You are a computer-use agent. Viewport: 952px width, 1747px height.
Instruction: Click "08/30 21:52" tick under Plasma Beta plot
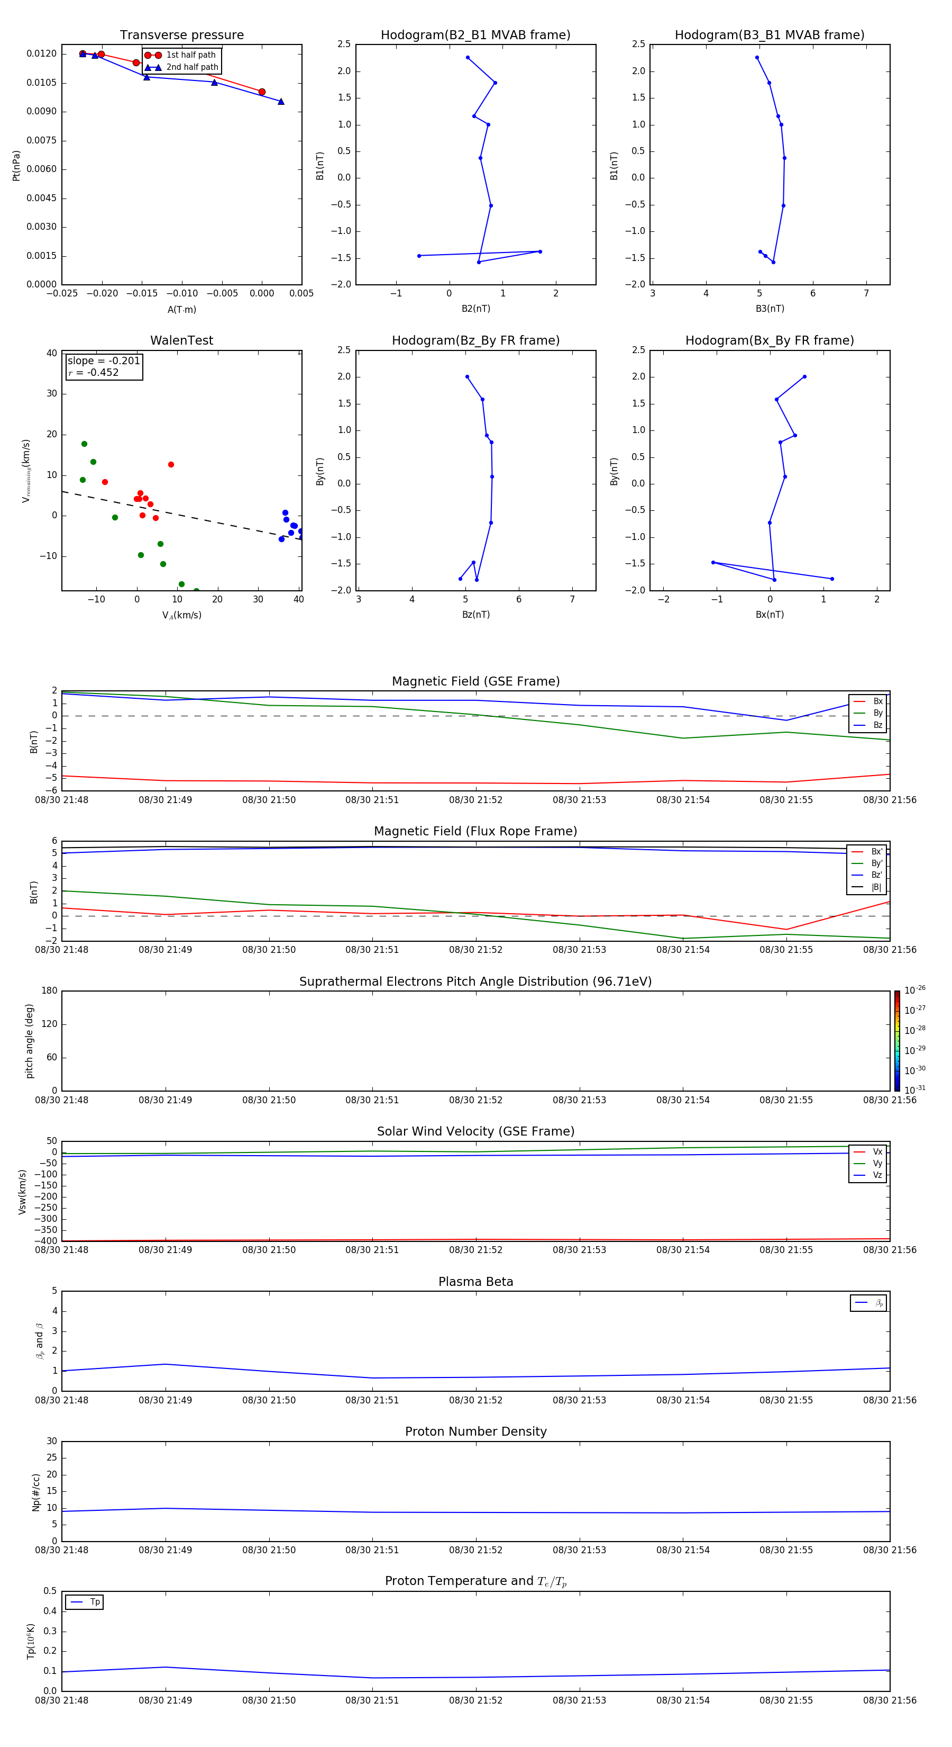(475, 1400)
